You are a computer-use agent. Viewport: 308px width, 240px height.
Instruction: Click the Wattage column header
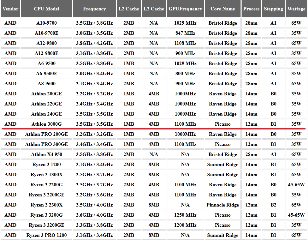pos(296,9)
